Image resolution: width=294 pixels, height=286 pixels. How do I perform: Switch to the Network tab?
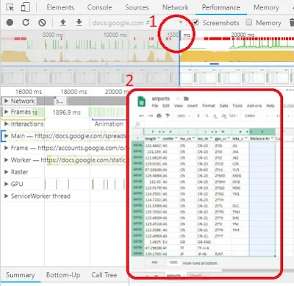(176, 7)
